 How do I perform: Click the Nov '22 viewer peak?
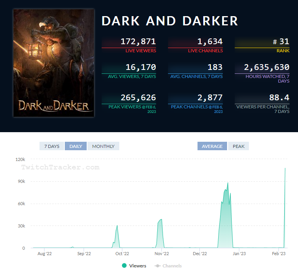tap(161, 219)
